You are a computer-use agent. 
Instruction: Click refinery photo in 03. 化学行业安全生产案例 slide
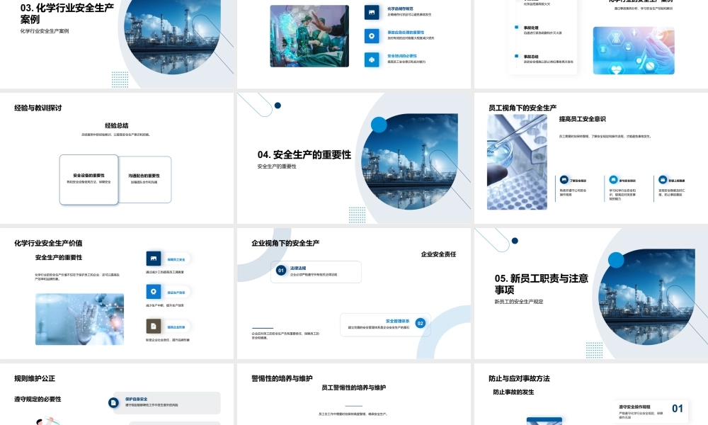coord(173,37)
